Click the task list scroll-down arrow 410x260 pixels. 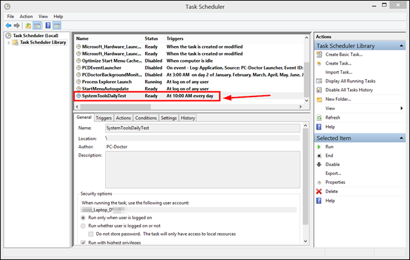307,100
